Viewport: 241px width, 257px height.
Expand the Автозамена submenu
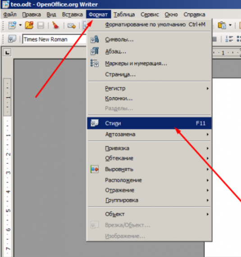pos(149,134)
